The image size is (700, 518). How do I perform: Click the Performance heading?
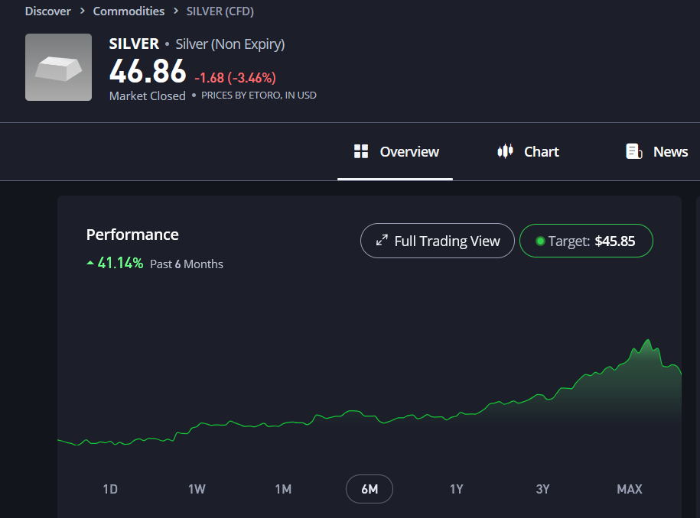(132, 235)
